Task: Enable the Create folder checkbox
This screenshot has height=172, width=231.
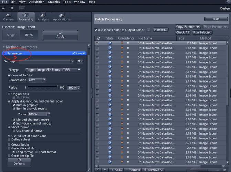Action: (x=9, y=145)
